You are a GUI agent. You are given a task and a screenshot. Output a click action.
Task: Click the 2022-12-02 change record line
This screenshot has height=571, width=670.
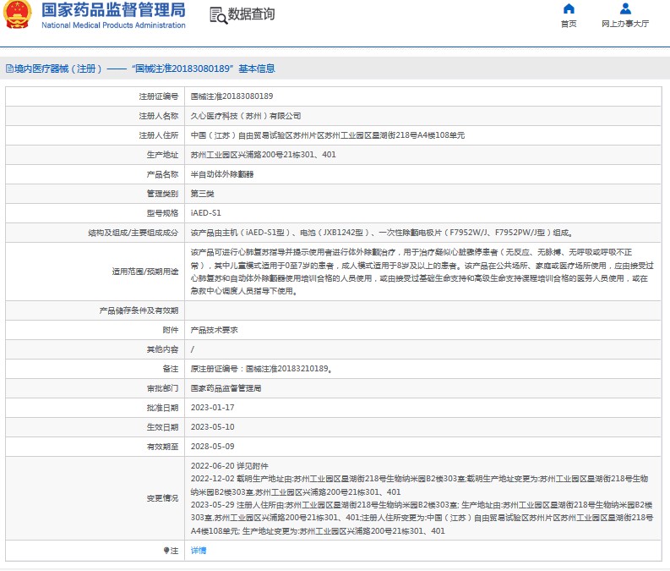click(x=420, y=486)
